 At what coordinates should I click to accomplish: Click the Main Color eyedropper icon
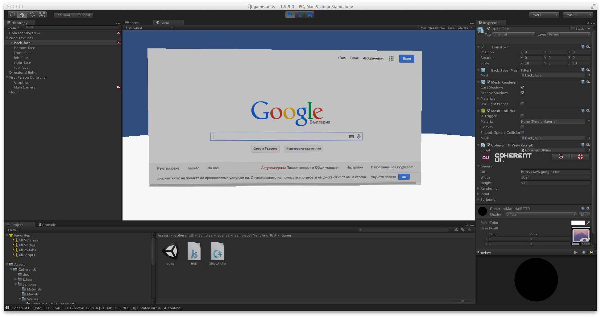click(588, 223)
